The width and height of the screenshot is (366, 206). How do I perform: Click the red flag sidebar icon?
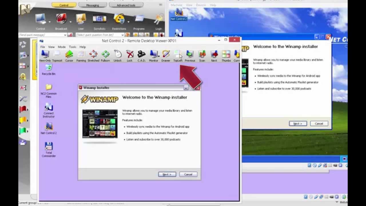coord(23,109)
